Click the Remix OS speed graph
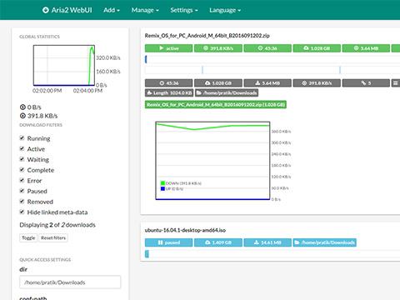The image size is (400, 300). pyautogui.click(x=212, y=161)
